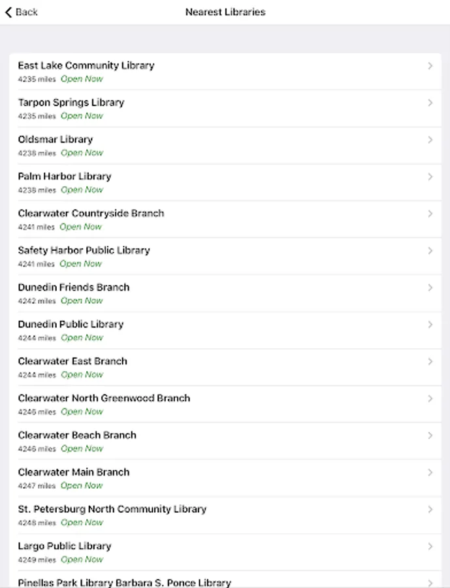450x588 pixels.
Task: Click Safety Harbor Public Library arrow
Action: (x=430, y=251)
